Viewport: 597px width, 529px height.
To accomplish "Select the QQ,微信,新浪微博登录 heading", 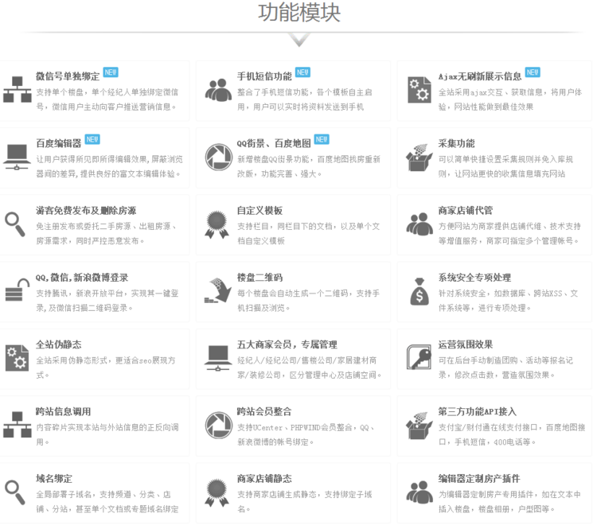I will [x=82, y=278].
